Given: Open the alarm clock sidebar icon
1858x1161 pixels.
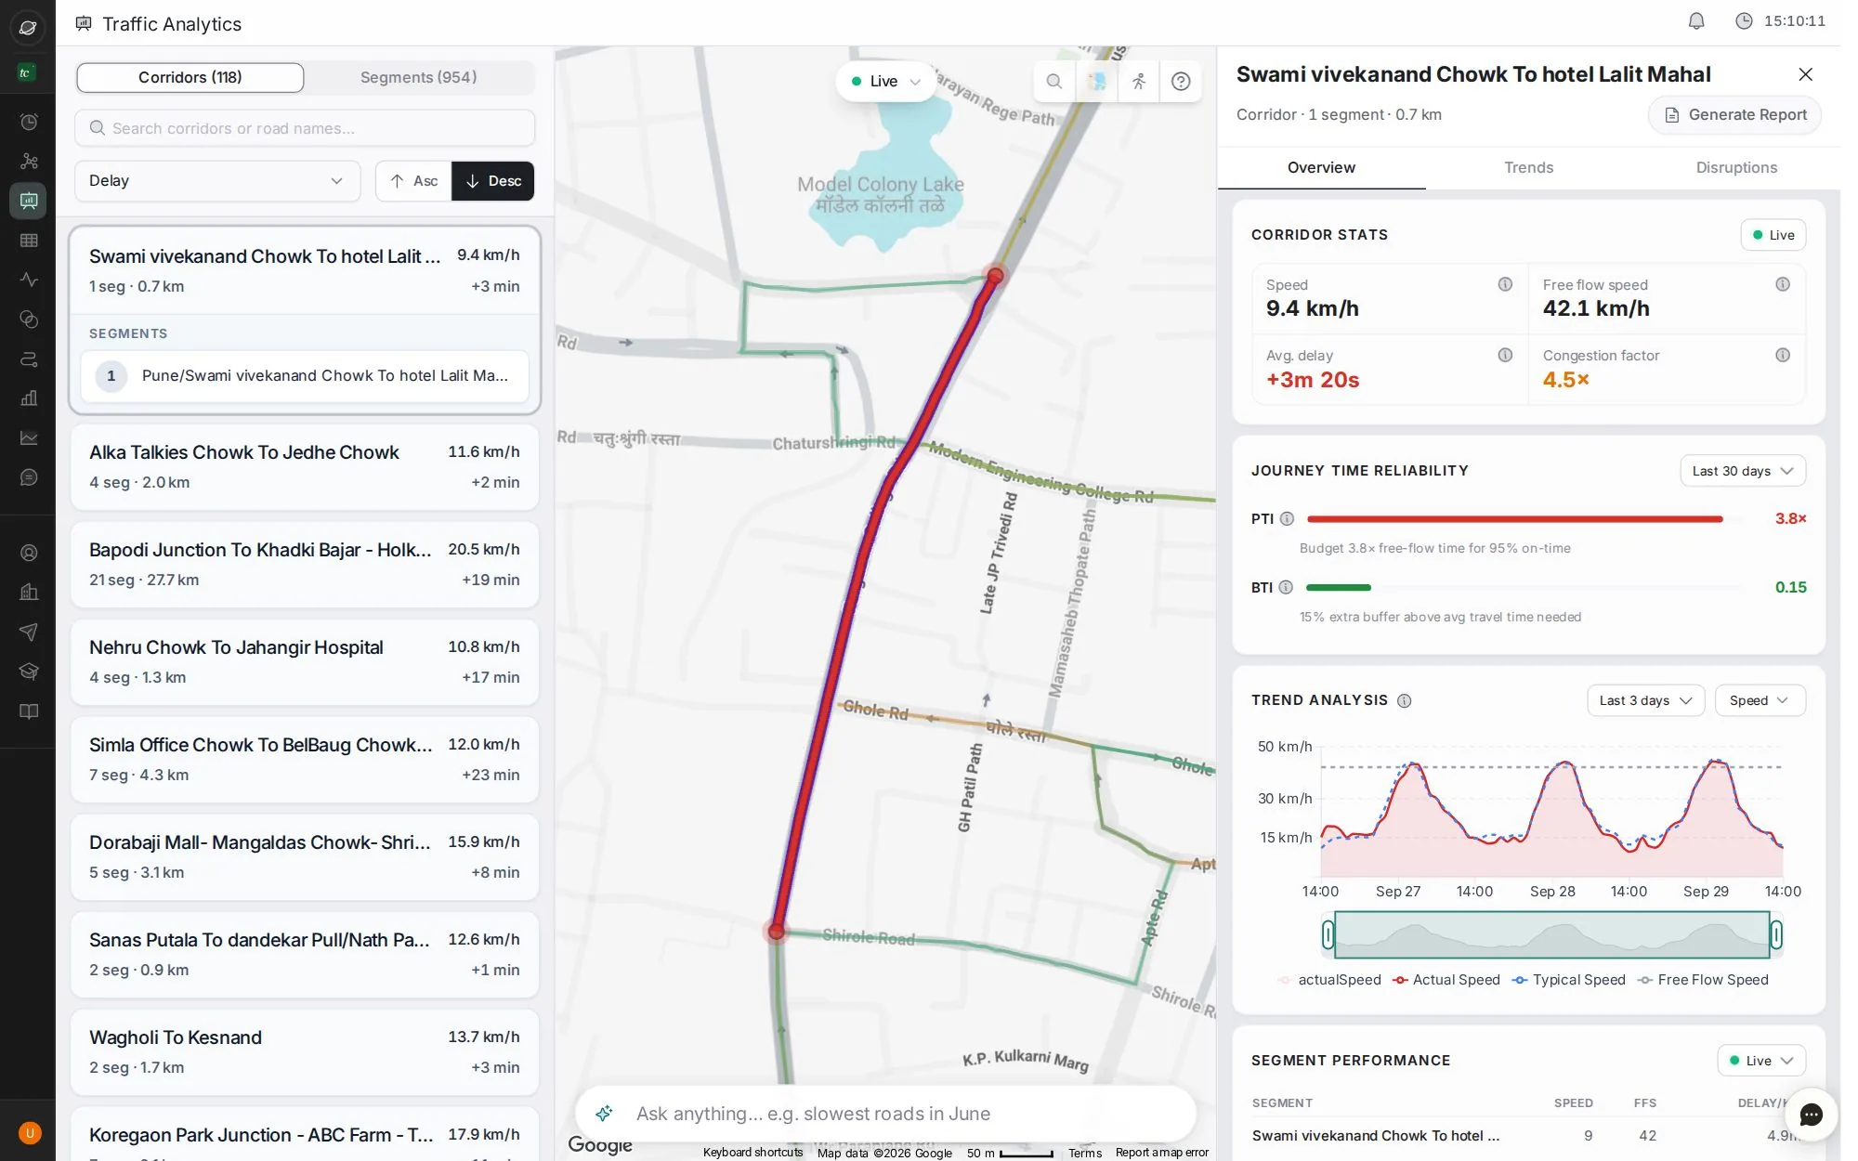Looking at the screenshot, I should click(x=29, y=122).
